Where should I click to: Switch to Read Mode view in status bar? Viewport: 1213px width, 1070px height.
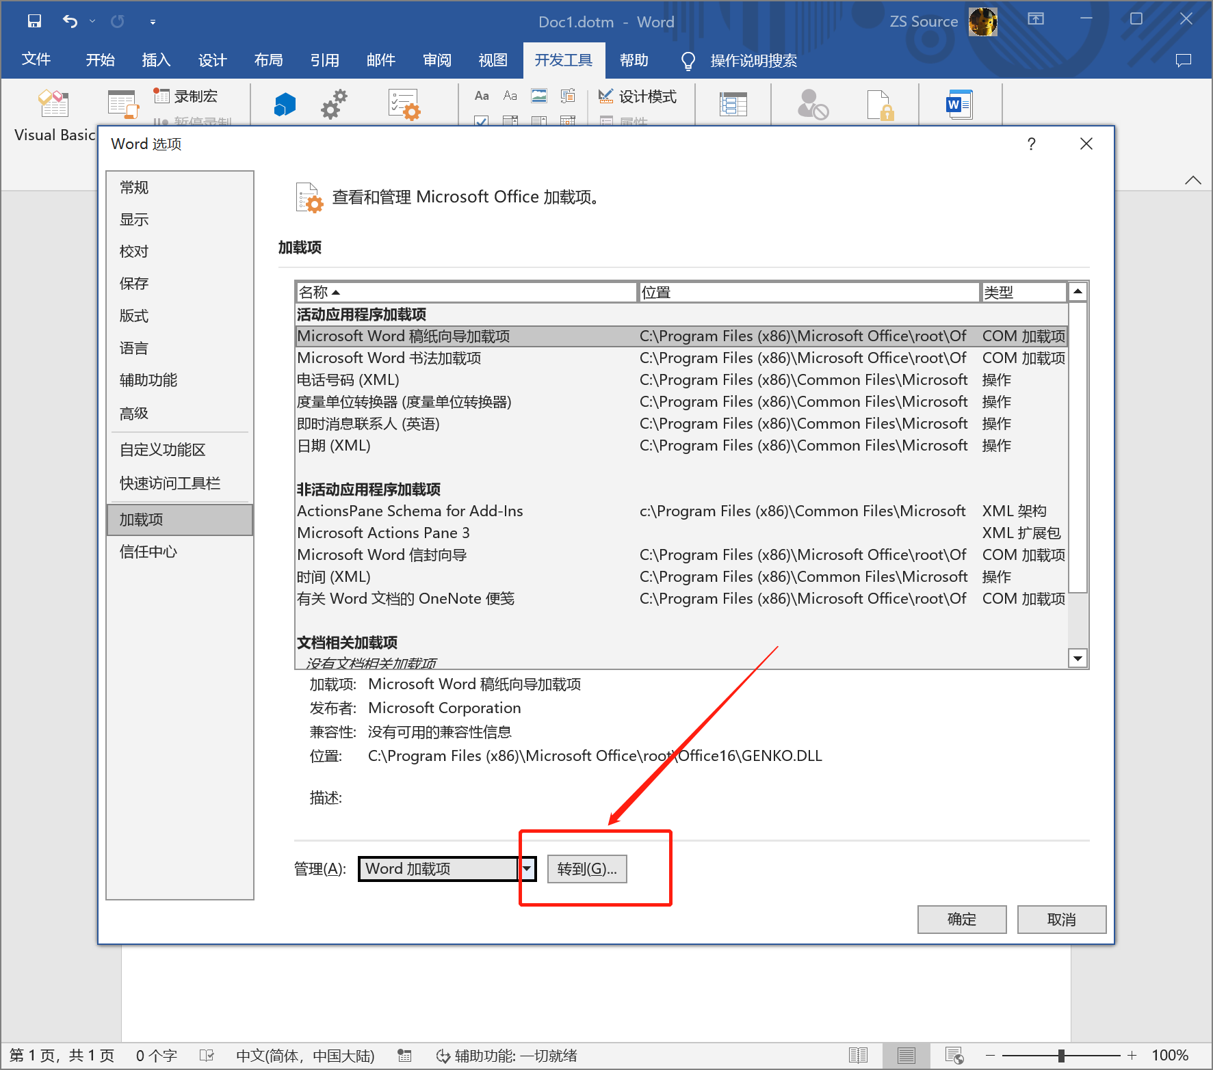[858, 1056]
